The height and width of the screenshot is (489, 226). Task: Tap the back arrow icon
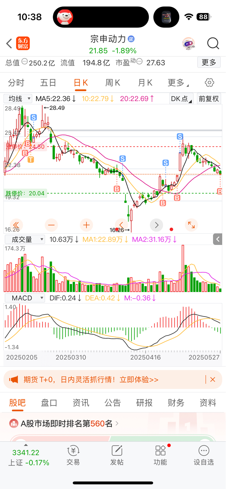9,43
